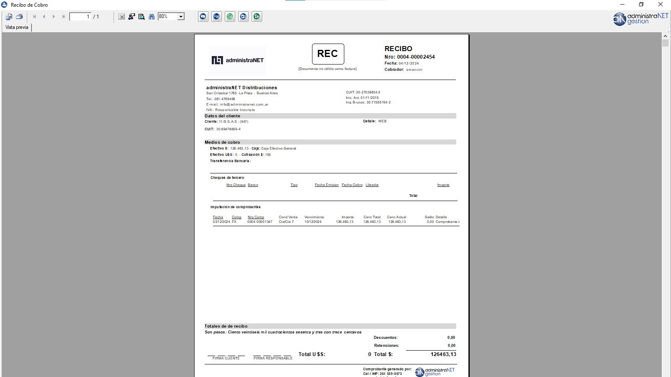Click company e-mail info@administranet.com.ar
The height and width of the screenshot is (377, 671).
click(x=244, y=105)
